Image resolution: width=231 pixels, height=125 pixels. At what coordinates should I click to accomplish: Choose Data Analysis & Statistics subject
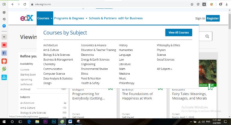point(58,79)
